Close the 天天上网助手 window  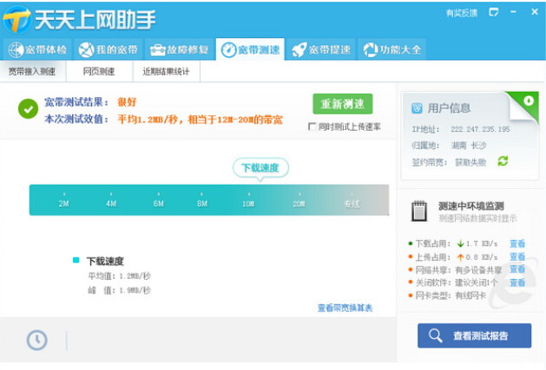(535, 12)
